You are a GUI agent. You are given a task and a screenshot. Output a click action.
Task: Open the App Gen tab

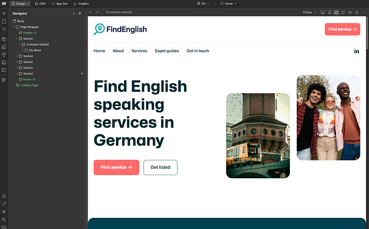pos(60,4)
